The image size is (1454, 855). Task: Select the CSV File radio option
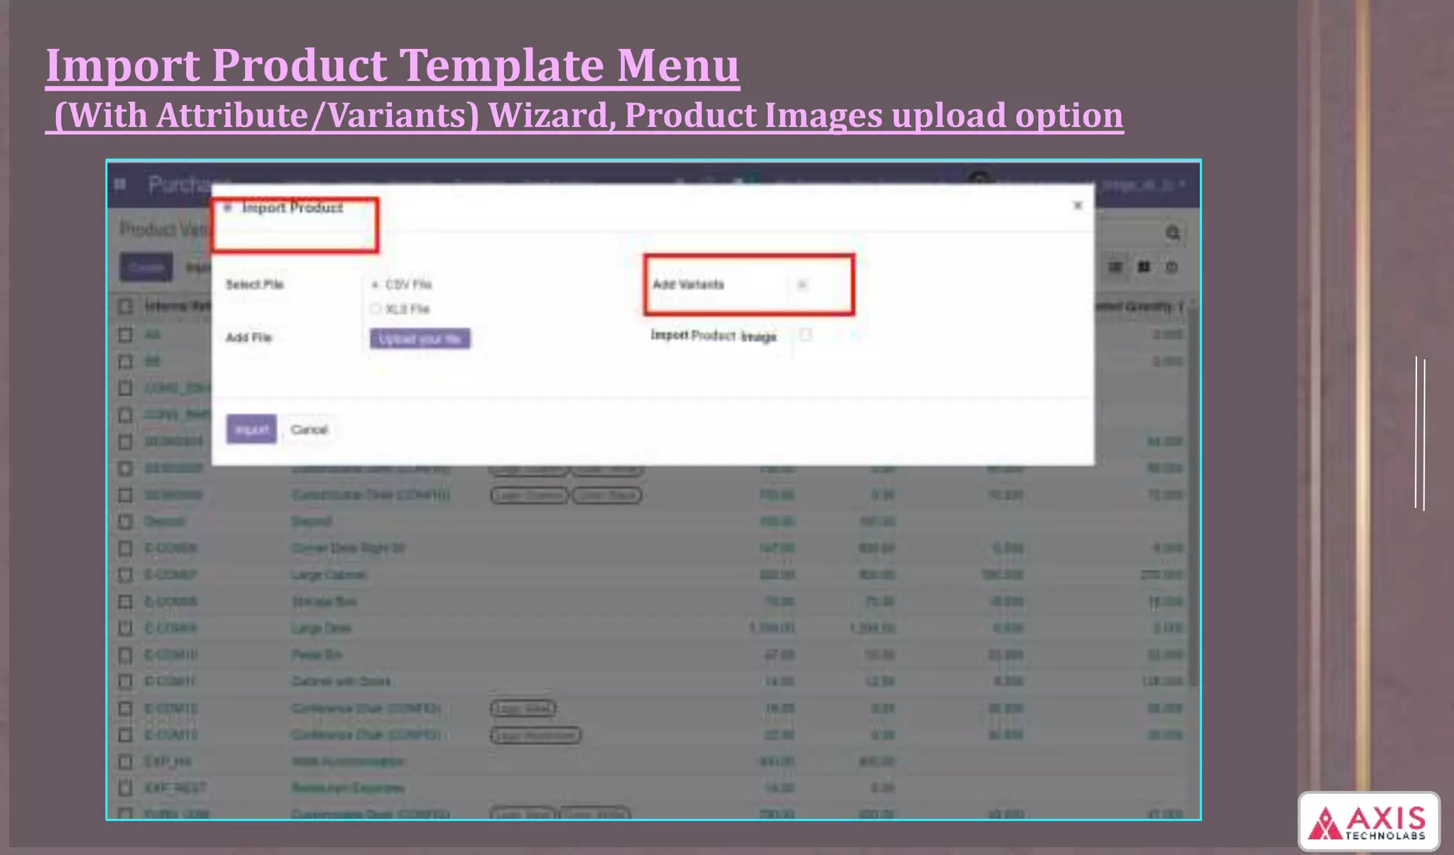[376, 285]
